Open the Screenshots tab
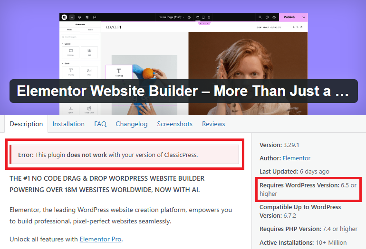The image size is (366, 249). (x=174, y=124)
